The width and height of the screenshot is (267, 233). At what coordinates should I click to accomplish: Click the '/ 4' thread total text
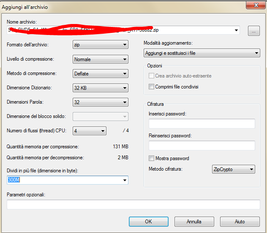coord(126,131)
